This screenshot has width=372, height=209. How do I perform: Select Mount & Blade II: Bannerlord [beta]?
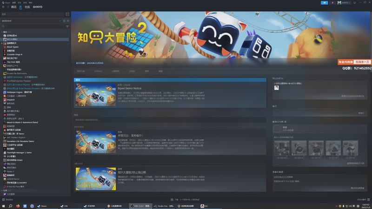click(x=22, y=122)
